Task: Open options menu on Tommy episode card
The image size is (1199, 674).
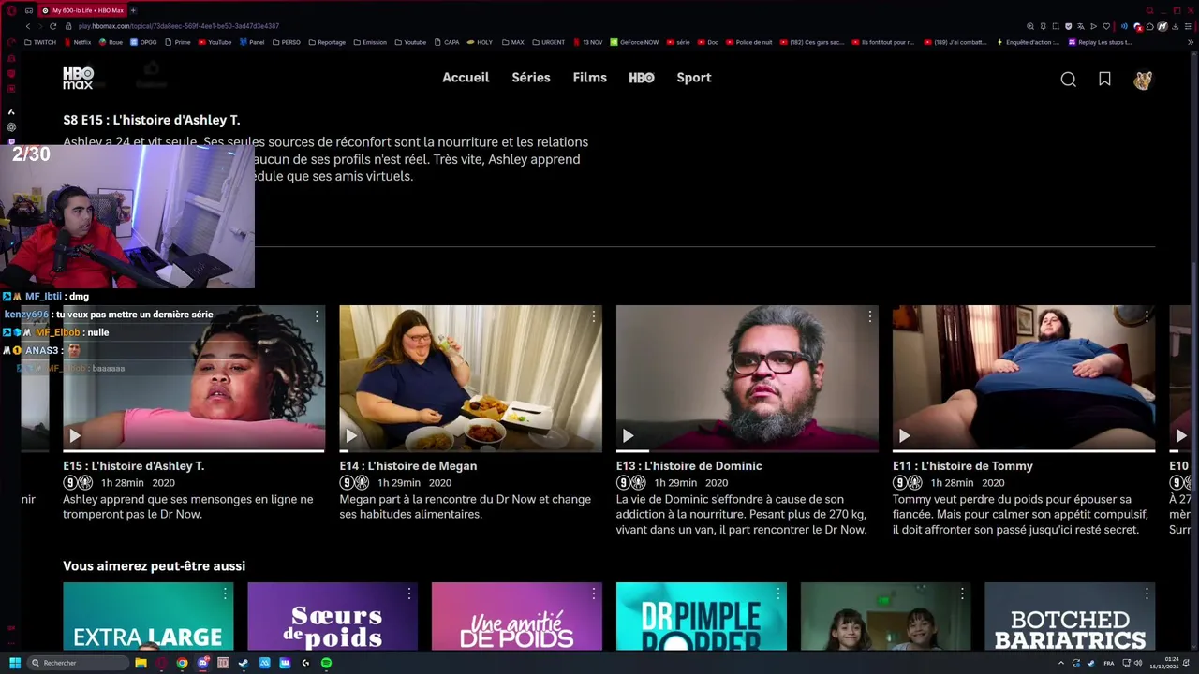Action: 1146,316
